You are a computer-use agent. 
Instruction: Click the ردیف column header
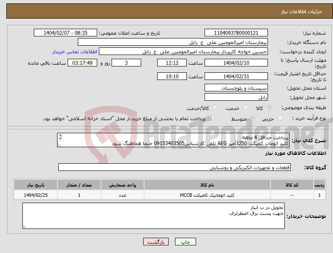(x=319, y=185)
